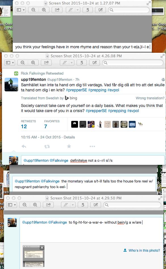Open #svpol hashtag in the Swedish tweet

pos(113,90)
